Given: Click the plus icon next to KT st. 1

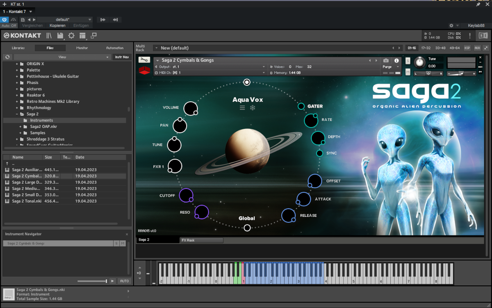Looking at the screenshot, I should (5, 4).
